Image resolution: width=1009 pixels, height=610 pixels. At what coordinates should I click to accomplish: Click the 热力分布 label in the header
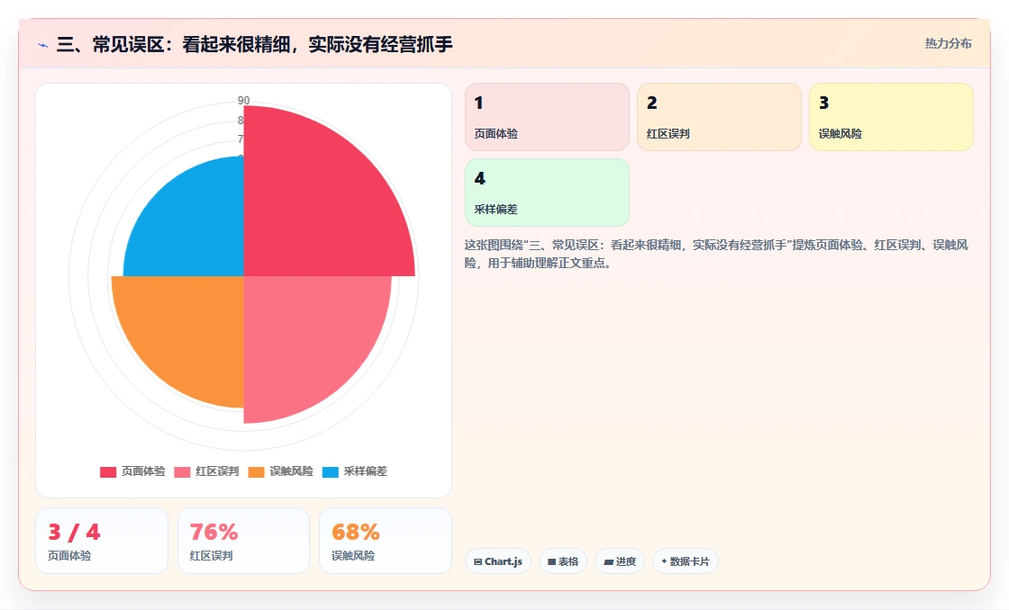point(948,44)
